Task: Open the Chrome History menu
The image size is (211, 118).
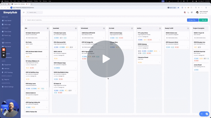Action: 23,1
